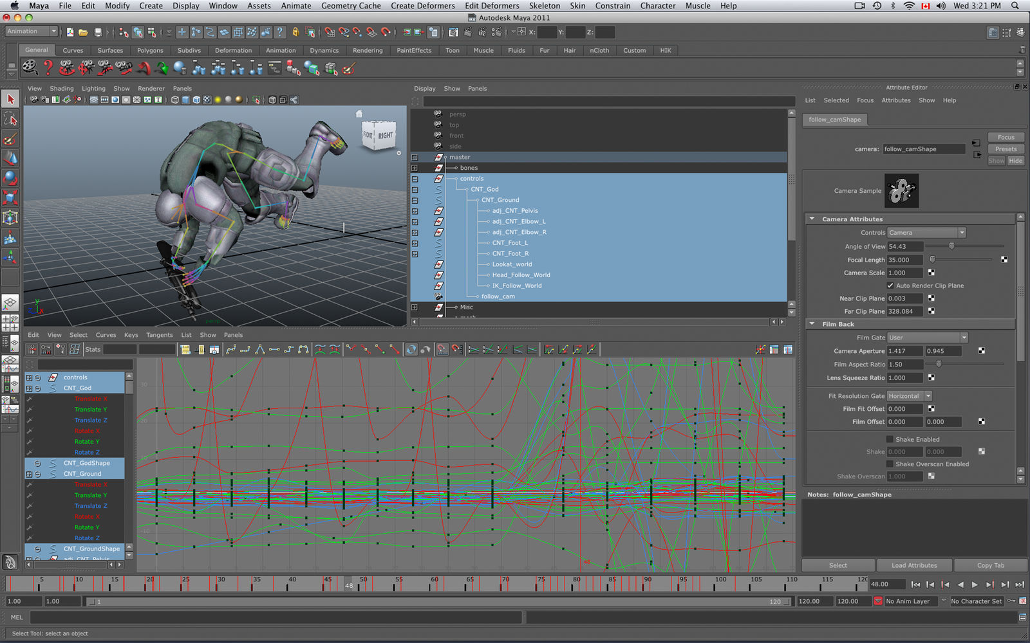The height and width of the screenshot is (643, 1030).
Task: Expand the bones node in Outliner
Action: tap(415, 168)
